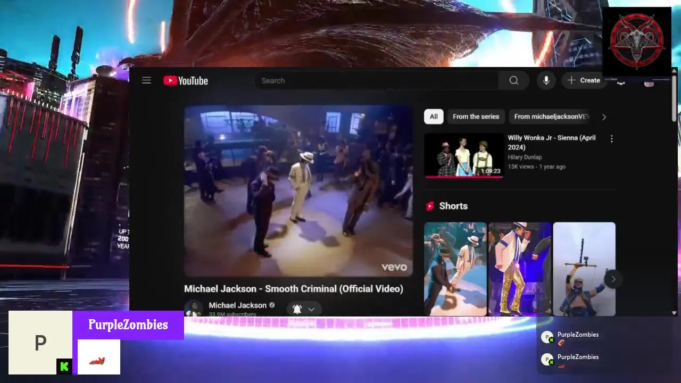
Task: Click the YouTube page vertical scrollbar
Action: click(x=674, y=98)
